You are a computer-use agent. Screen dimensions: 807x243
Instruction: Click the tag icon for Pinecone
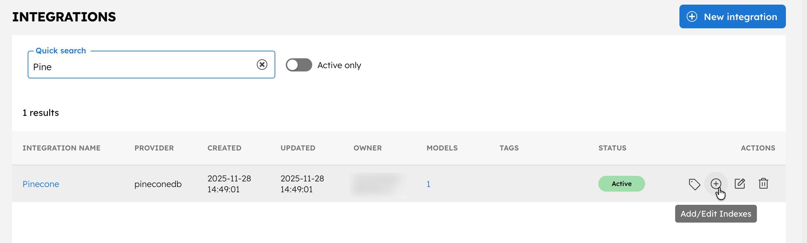pyautogui.click(x=694, y=184)
